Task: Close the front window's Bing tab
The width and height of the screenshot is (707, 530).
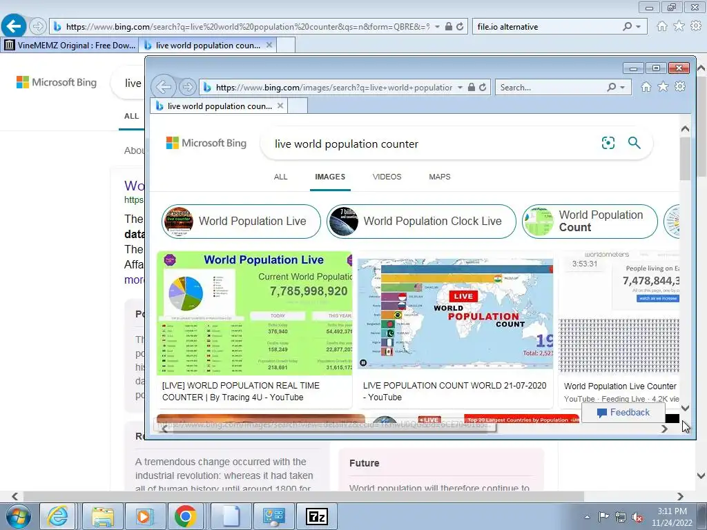Action: tap(280, 106)
